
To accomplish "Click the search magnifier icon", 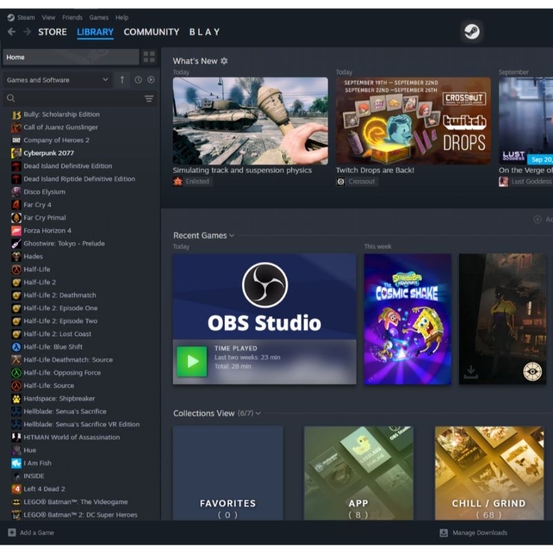I will tap(11, 98).
